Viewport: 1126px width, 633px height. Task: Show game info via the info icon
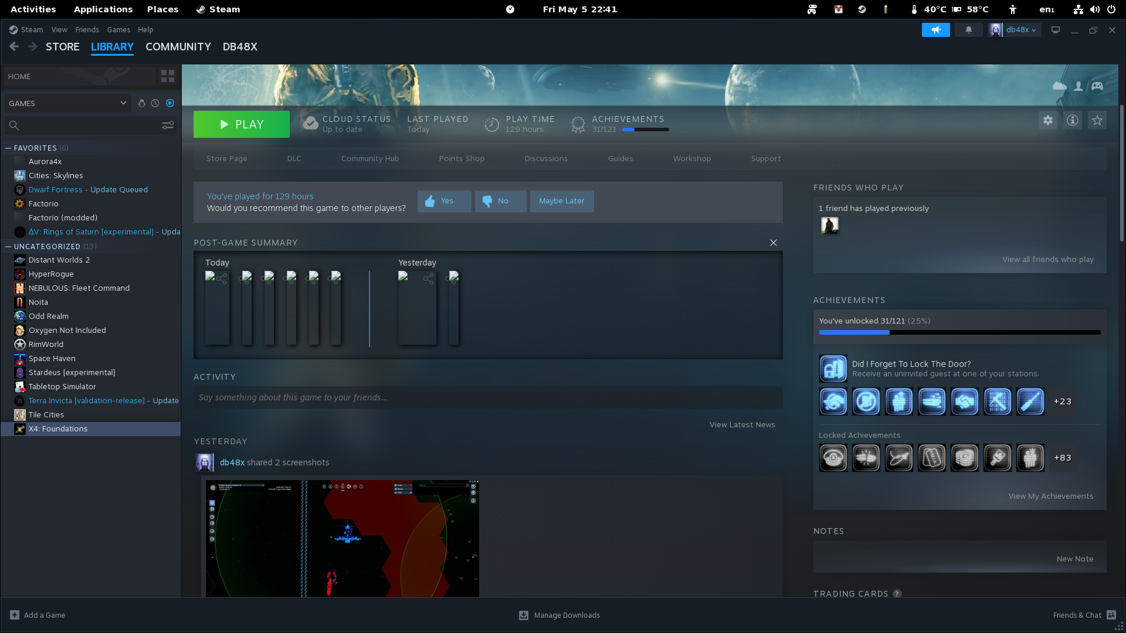[1073, 120]
